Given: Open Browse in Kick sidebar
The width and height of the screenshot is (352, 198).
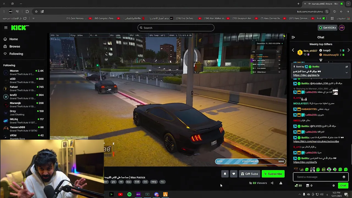Looking at the screenshot, I should (x=12, y=46).
